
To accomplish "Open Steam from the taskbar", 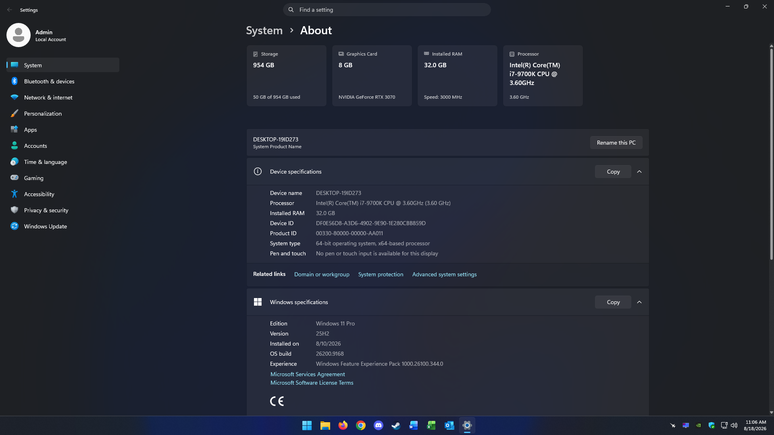I will click(396, 425).
